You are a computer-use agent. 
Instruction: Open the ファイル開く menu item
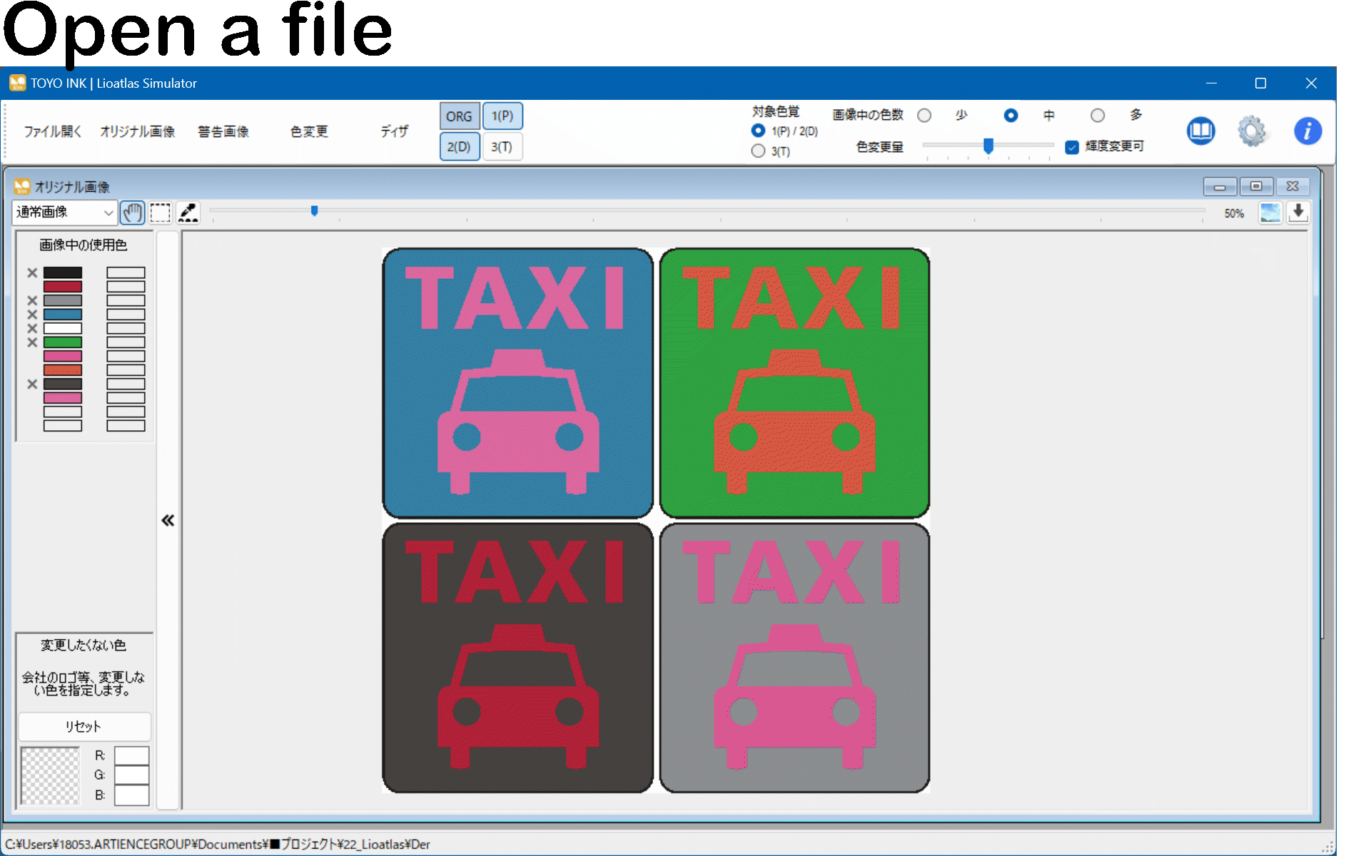(53, 131)
